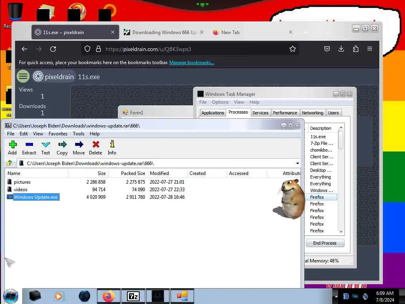
Task: Click the tracking protection shield icon
Action: click(87, 49)
